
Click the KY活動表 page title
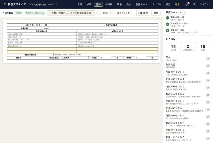8,13
